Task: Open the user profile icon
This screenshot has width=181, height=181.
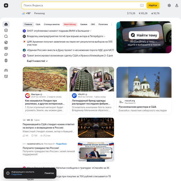Action: [x=177, y=5]
